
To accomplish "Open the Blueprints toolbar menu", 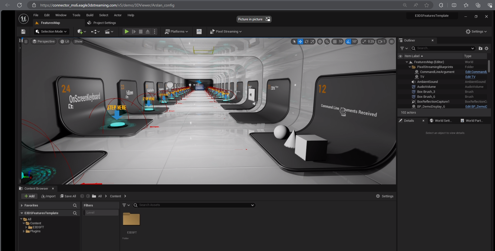I will click(x=95, y=32).
